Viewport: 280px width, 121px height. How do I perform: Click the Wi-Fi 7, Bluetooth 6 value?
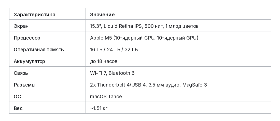(x=112, y=73)
